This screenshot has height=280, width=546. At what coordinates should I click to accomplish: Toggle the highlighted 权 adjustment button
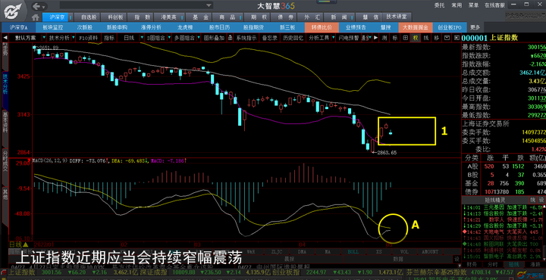tap(416, 38)
